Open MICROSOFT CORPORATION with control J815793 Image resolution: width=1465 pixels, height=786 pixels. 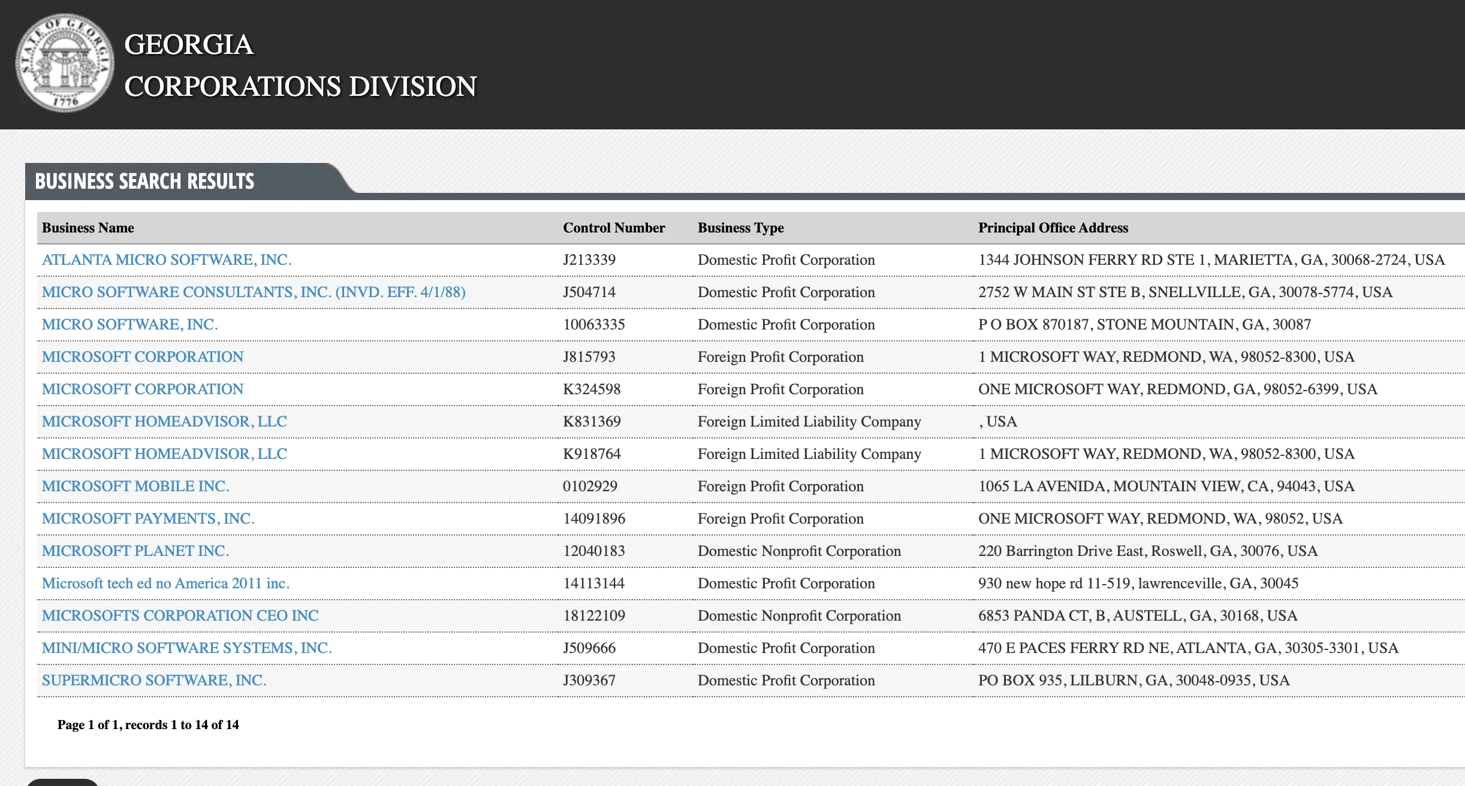click(x=143, y=357)
